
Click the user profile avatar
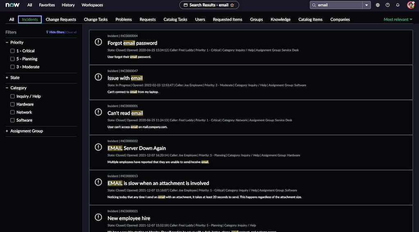point(410,5)
